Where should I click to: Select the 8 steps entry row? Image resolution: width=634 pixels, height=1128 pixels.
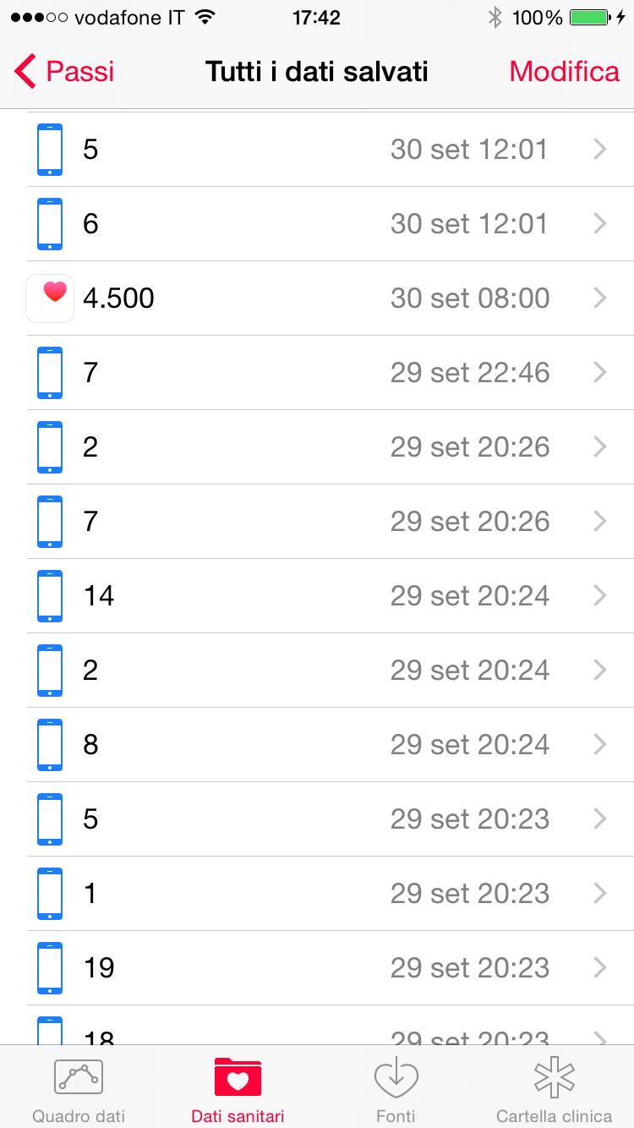click(x=317, y=745)
